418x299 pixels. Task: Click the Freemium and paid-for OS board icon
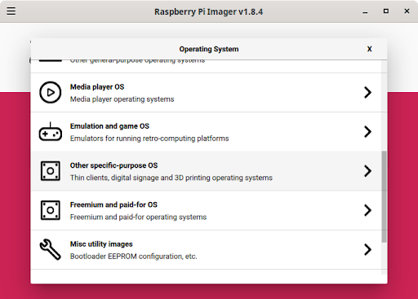click(x=50, y=210)
